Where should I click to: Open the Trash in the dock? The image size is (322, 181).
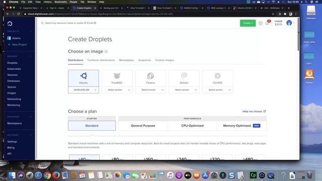pos(310,175)
